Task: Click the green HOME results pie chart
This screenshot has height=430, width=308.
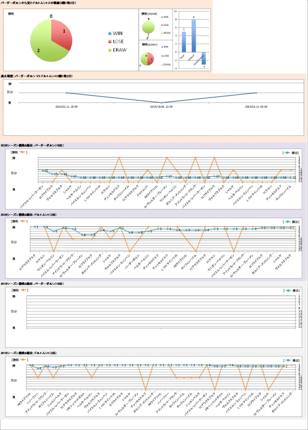Action: click(x=148, y=27)
